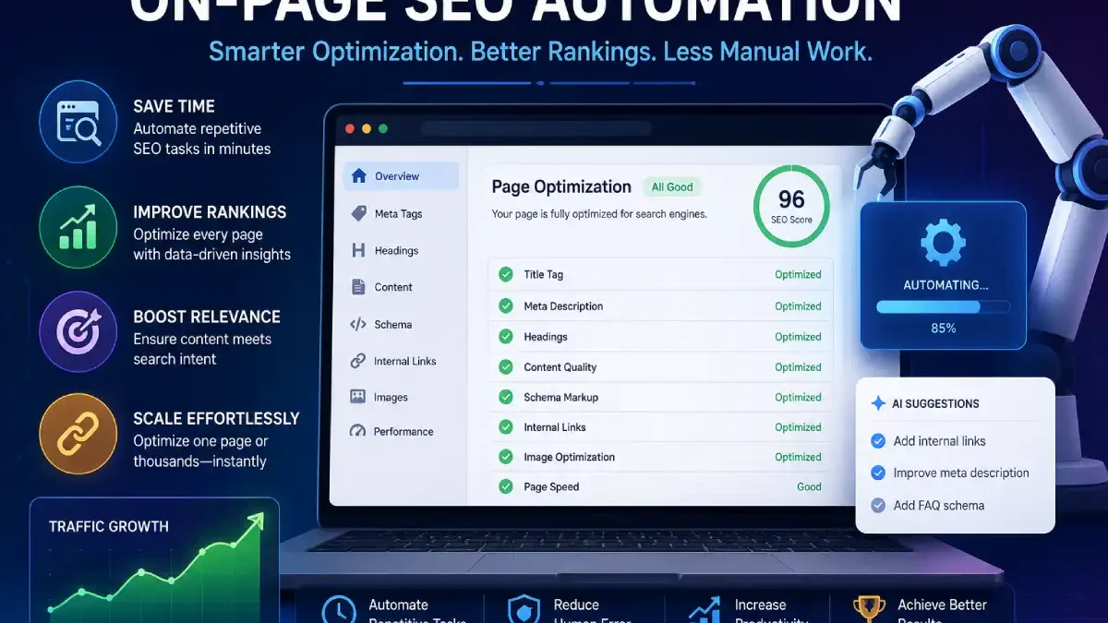
Task: Click the green check beside Image Optimization
Action: click(x=506, y=457)
